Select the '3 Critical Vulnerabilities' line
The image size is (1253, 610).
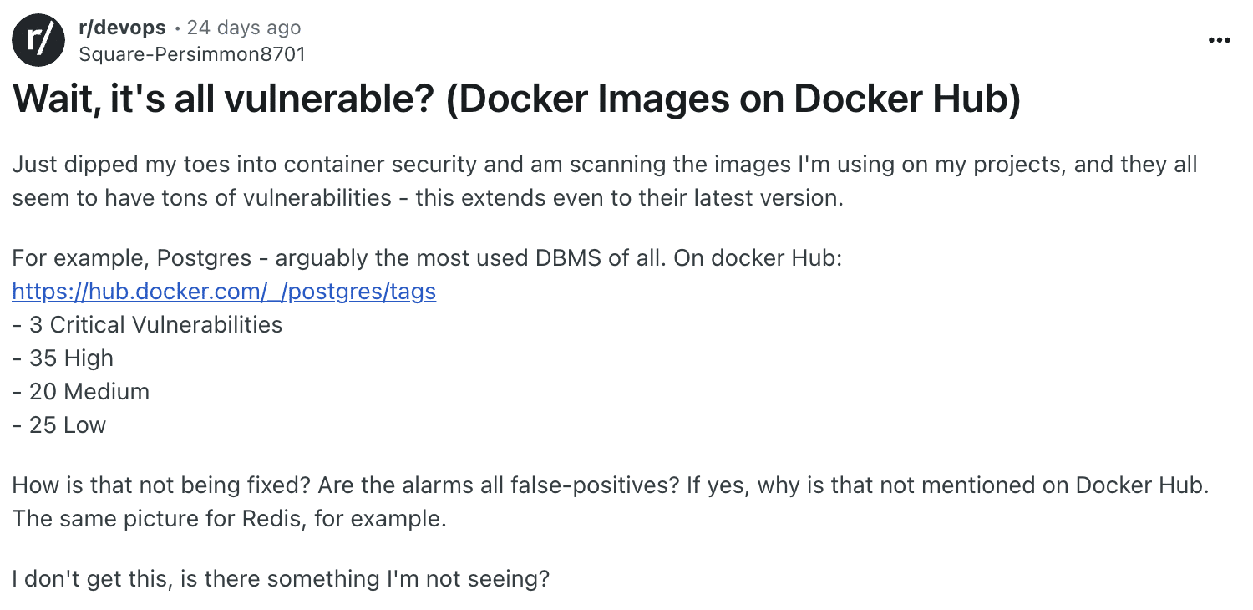147,325
